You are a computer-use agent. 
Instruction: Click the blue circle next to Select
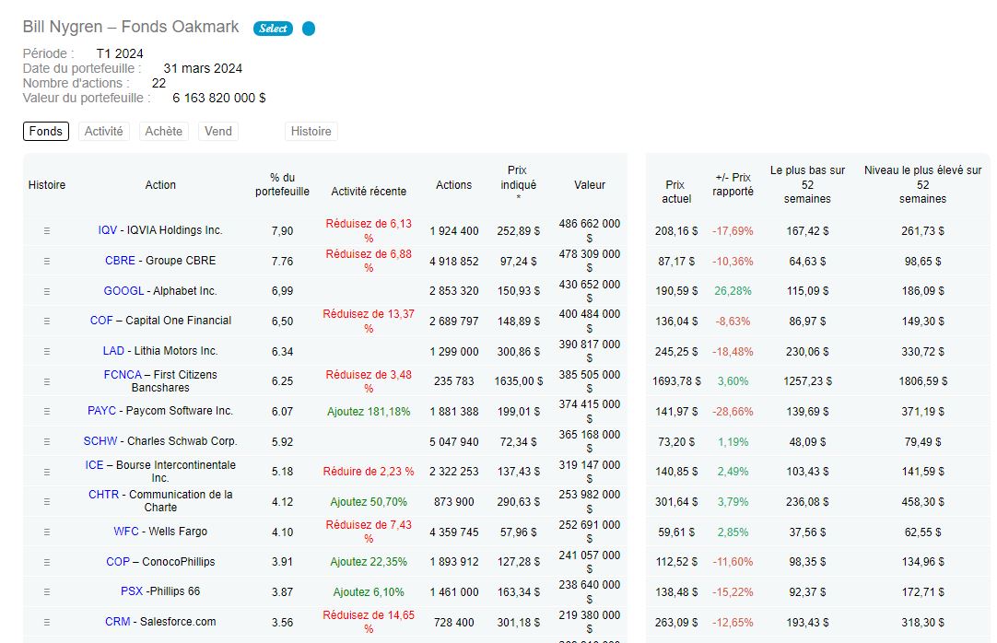(x=309, y=29)
